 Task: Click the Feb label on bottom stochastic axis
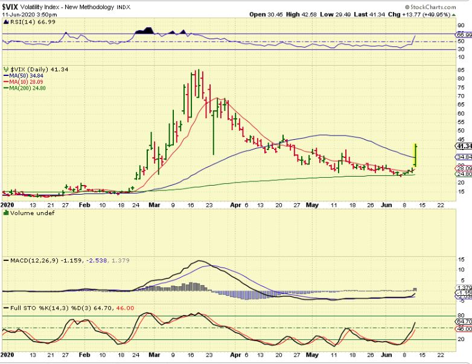(x=85, y=355)
